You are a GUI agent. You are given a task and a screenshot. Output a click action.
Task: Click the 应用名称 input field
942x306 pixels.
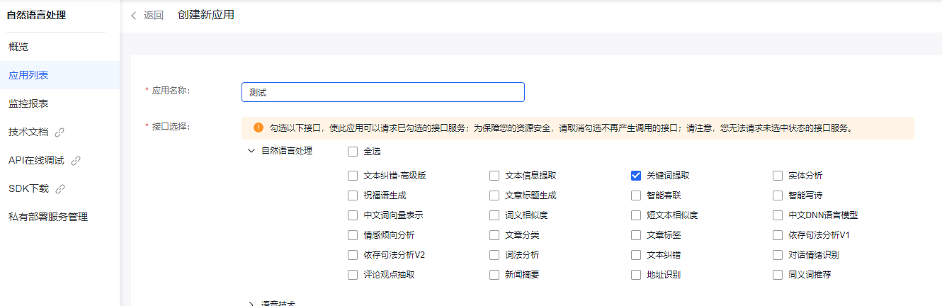(383, 92)
